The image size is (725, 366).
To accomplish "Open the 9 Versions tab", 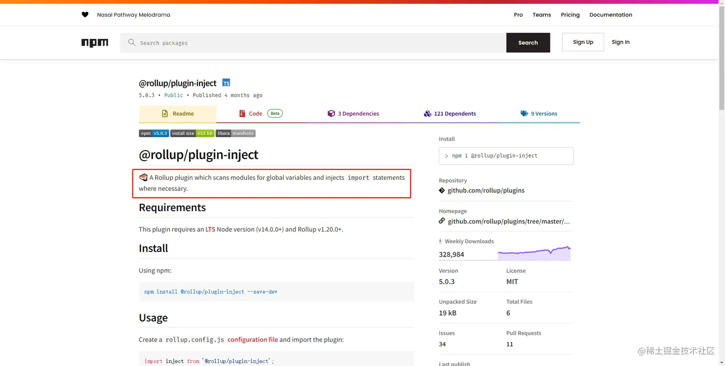I will coord(539,114).
